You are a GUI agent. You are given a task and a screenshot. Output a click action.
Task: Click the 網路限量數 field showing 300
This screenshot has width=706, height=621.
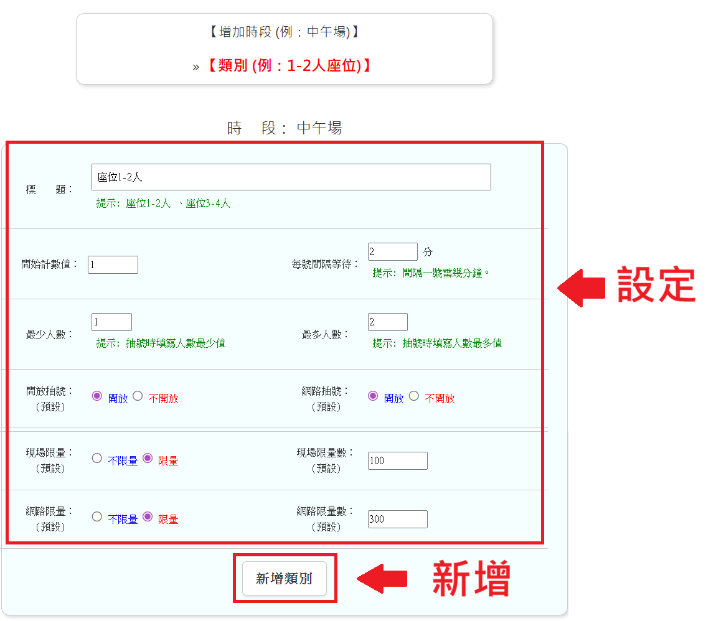[397, 519]
